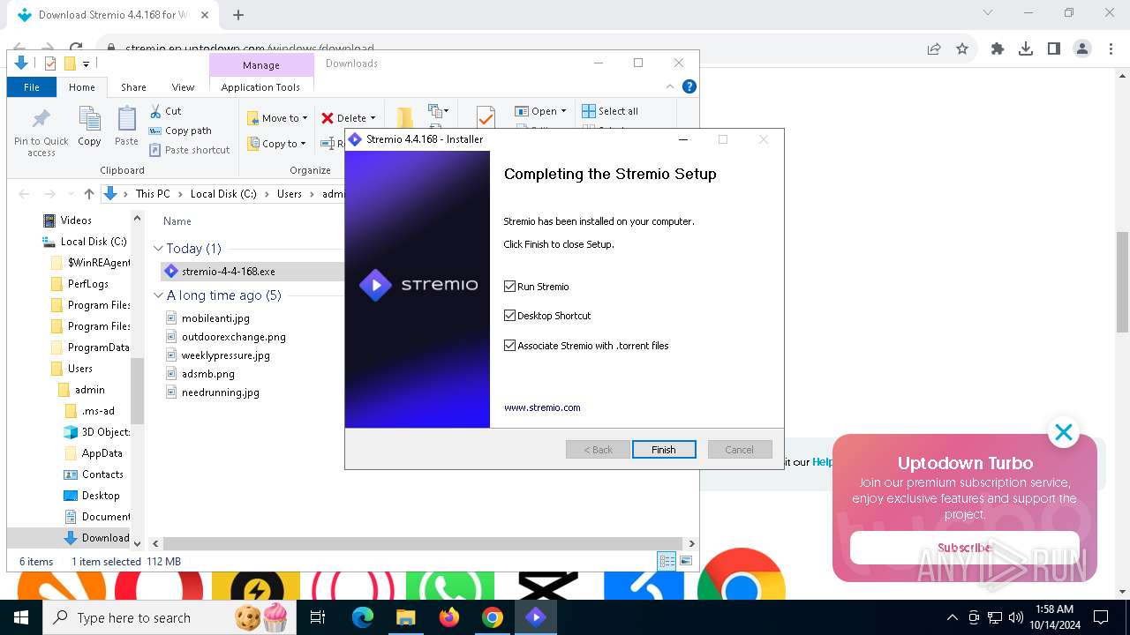Select outdoorexchange.png file

[x=233, y=337]
